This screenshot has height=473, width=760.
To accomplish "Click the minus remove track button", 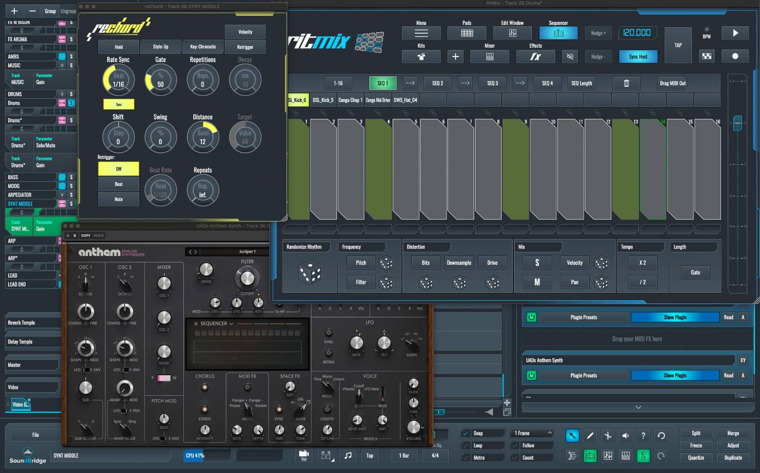I will (32, 10).
